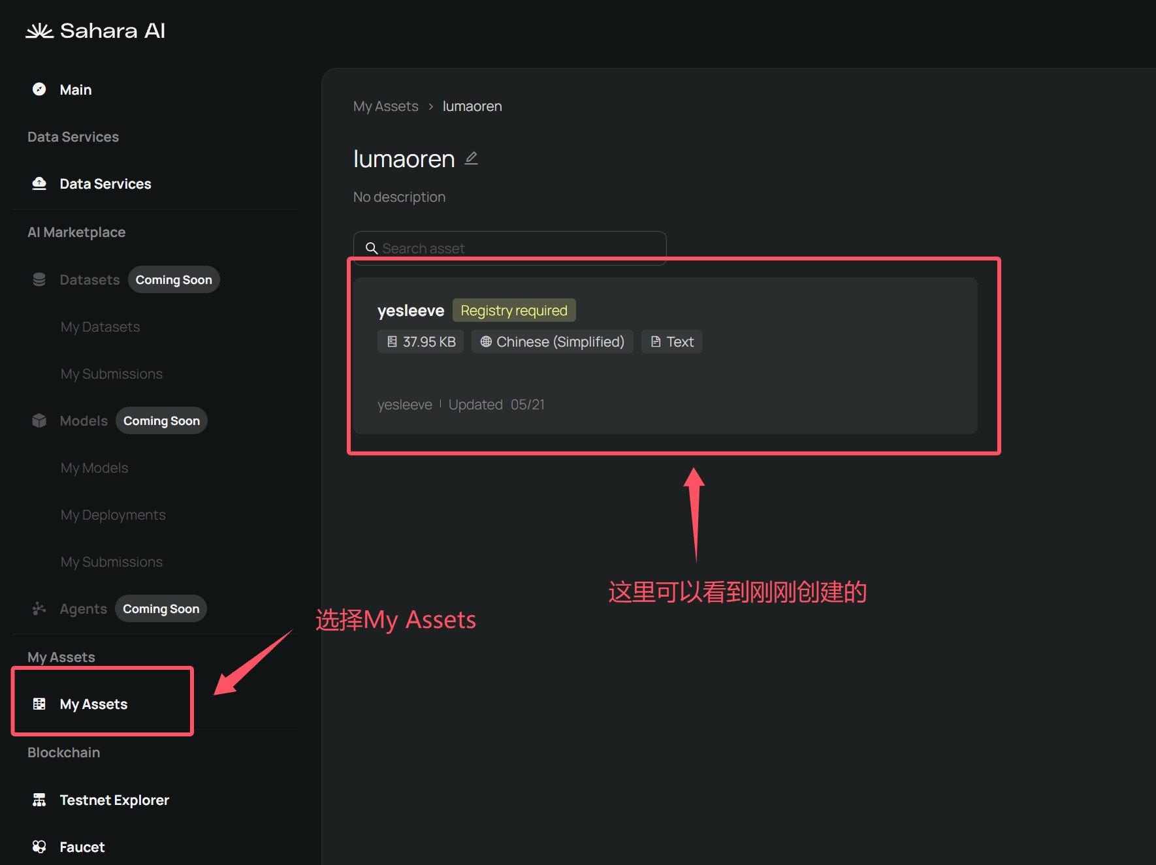Click the search magnifier icon

click(x=372, y=248)
